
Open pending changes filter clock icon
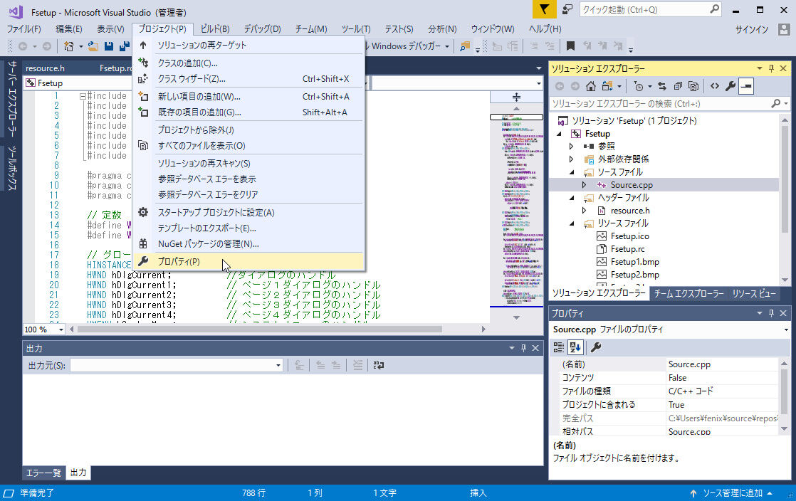tap(639, 86)
